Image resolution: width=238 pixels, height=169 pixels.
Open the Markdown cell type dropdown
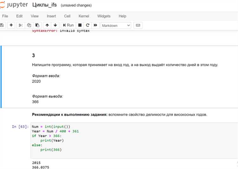116,25
